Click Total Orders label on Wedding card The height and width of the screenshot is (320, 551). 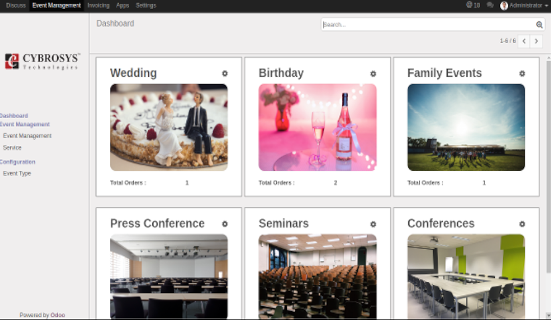tap(128, 183)
